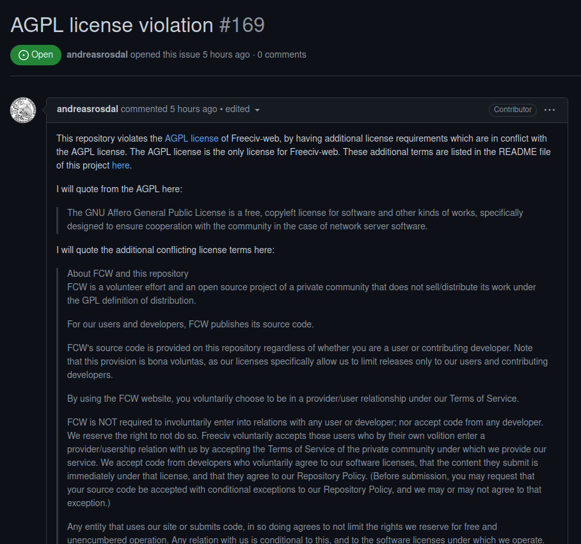
Task: Open the comment options three-dot menu
Action: point(550,110)
